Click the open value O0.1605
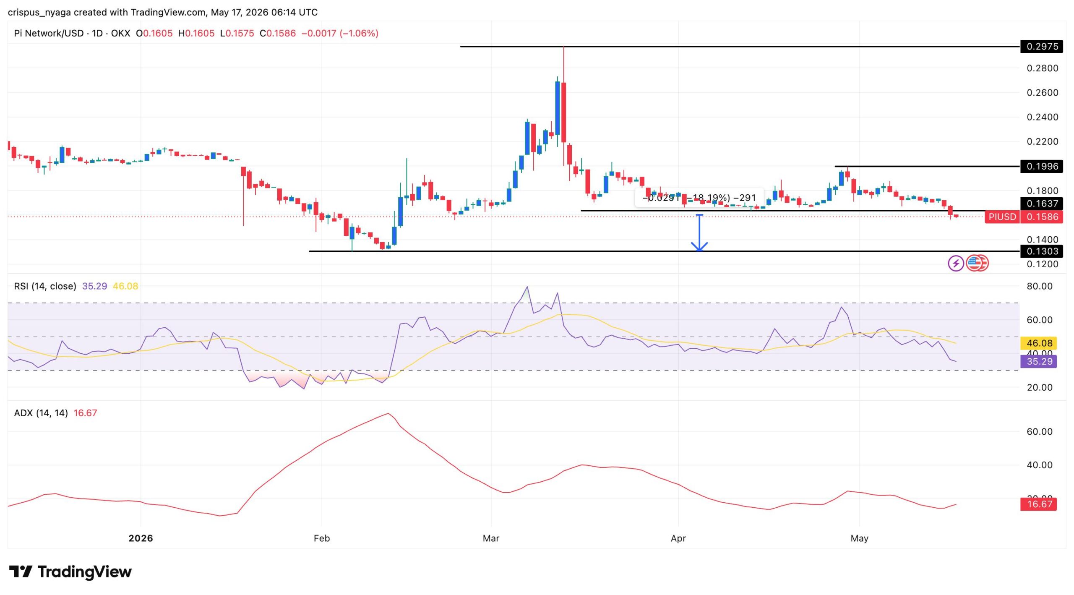The image size is (1074, 595). click(154, 33)
